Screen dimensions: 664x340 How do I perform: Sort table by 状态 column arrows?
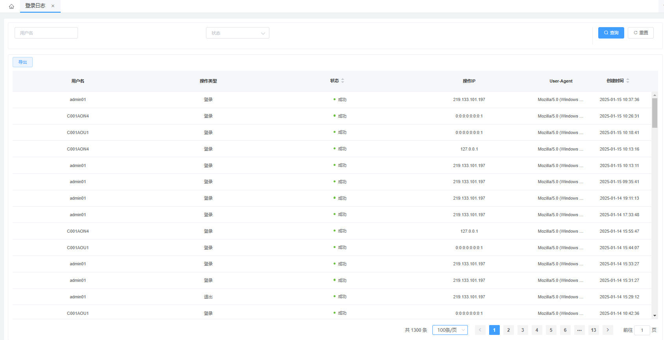pos(343,81)
